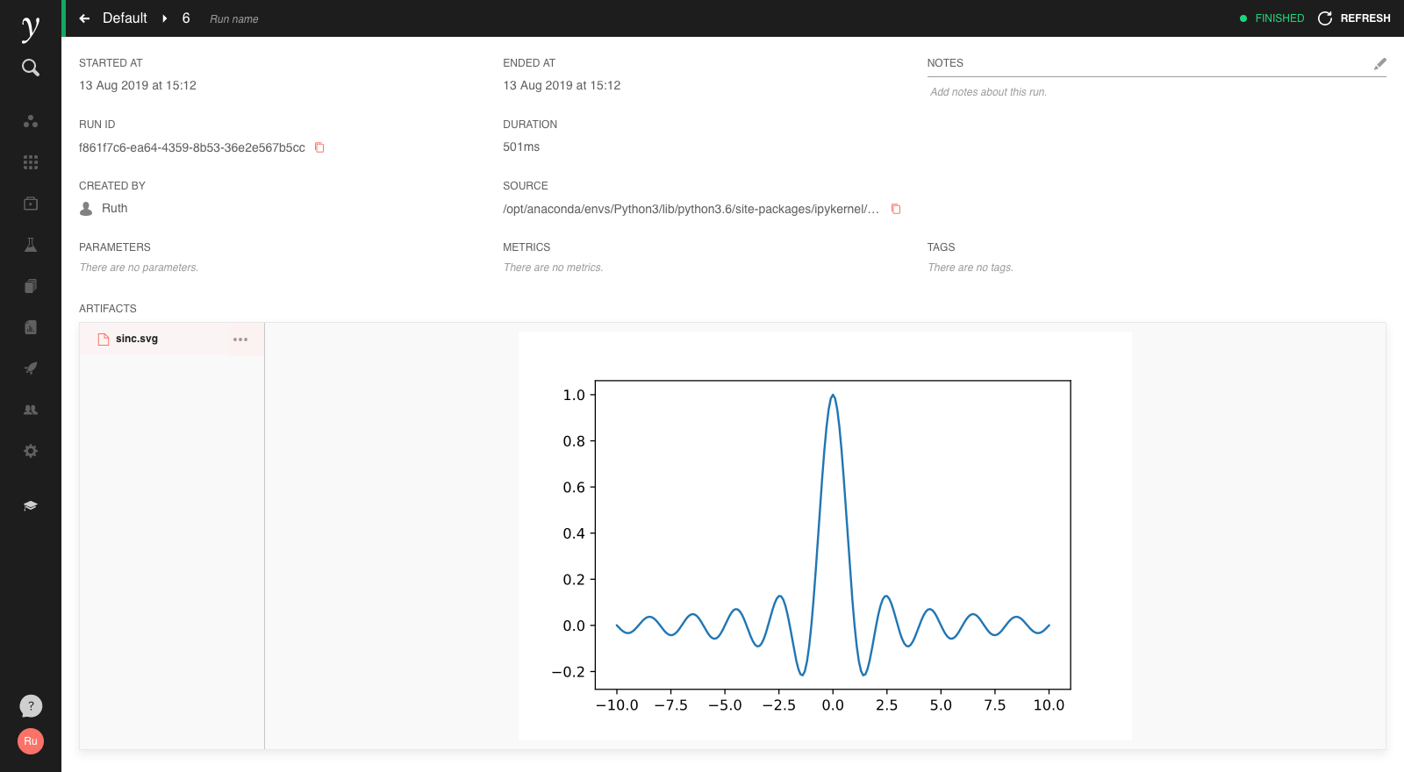Click the grid apps icon in sidebar
This screenshot has height=772, width=1404.
coord(31,162)
